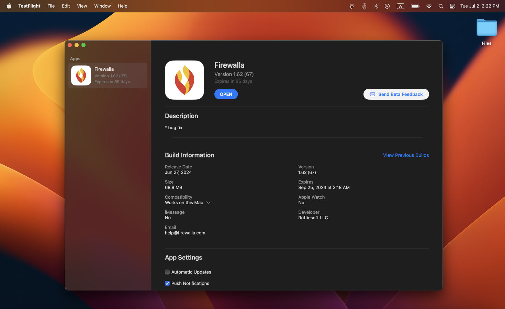Click the play circle menu bar icon
Image resolution: width=505 pixels, height=309 pixels.
point(387,6)
